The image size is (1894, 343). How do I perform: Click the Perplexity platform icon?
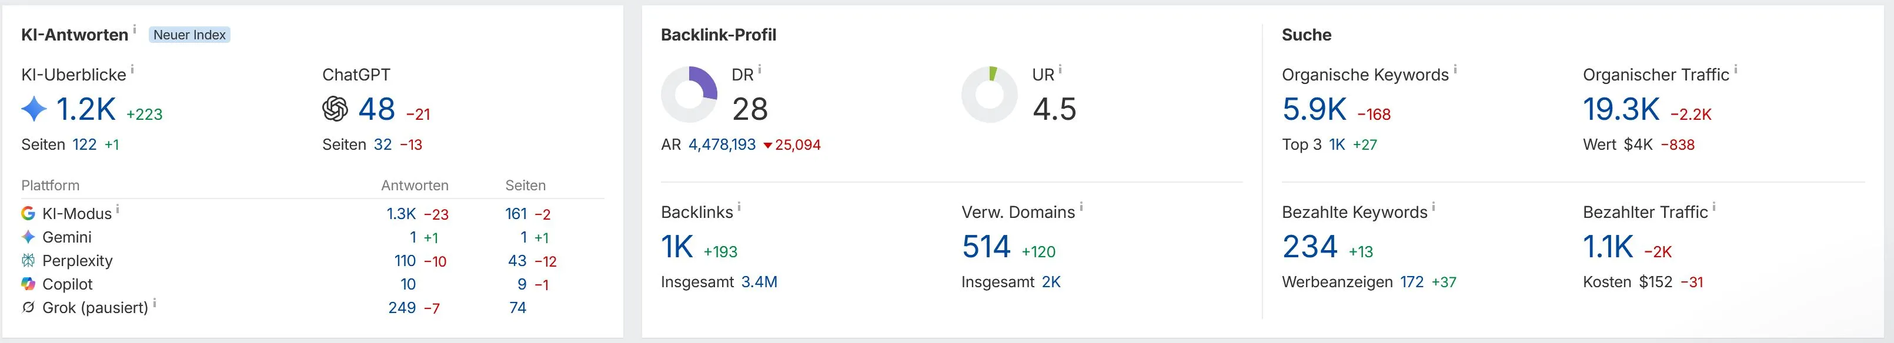pos(28,261)
